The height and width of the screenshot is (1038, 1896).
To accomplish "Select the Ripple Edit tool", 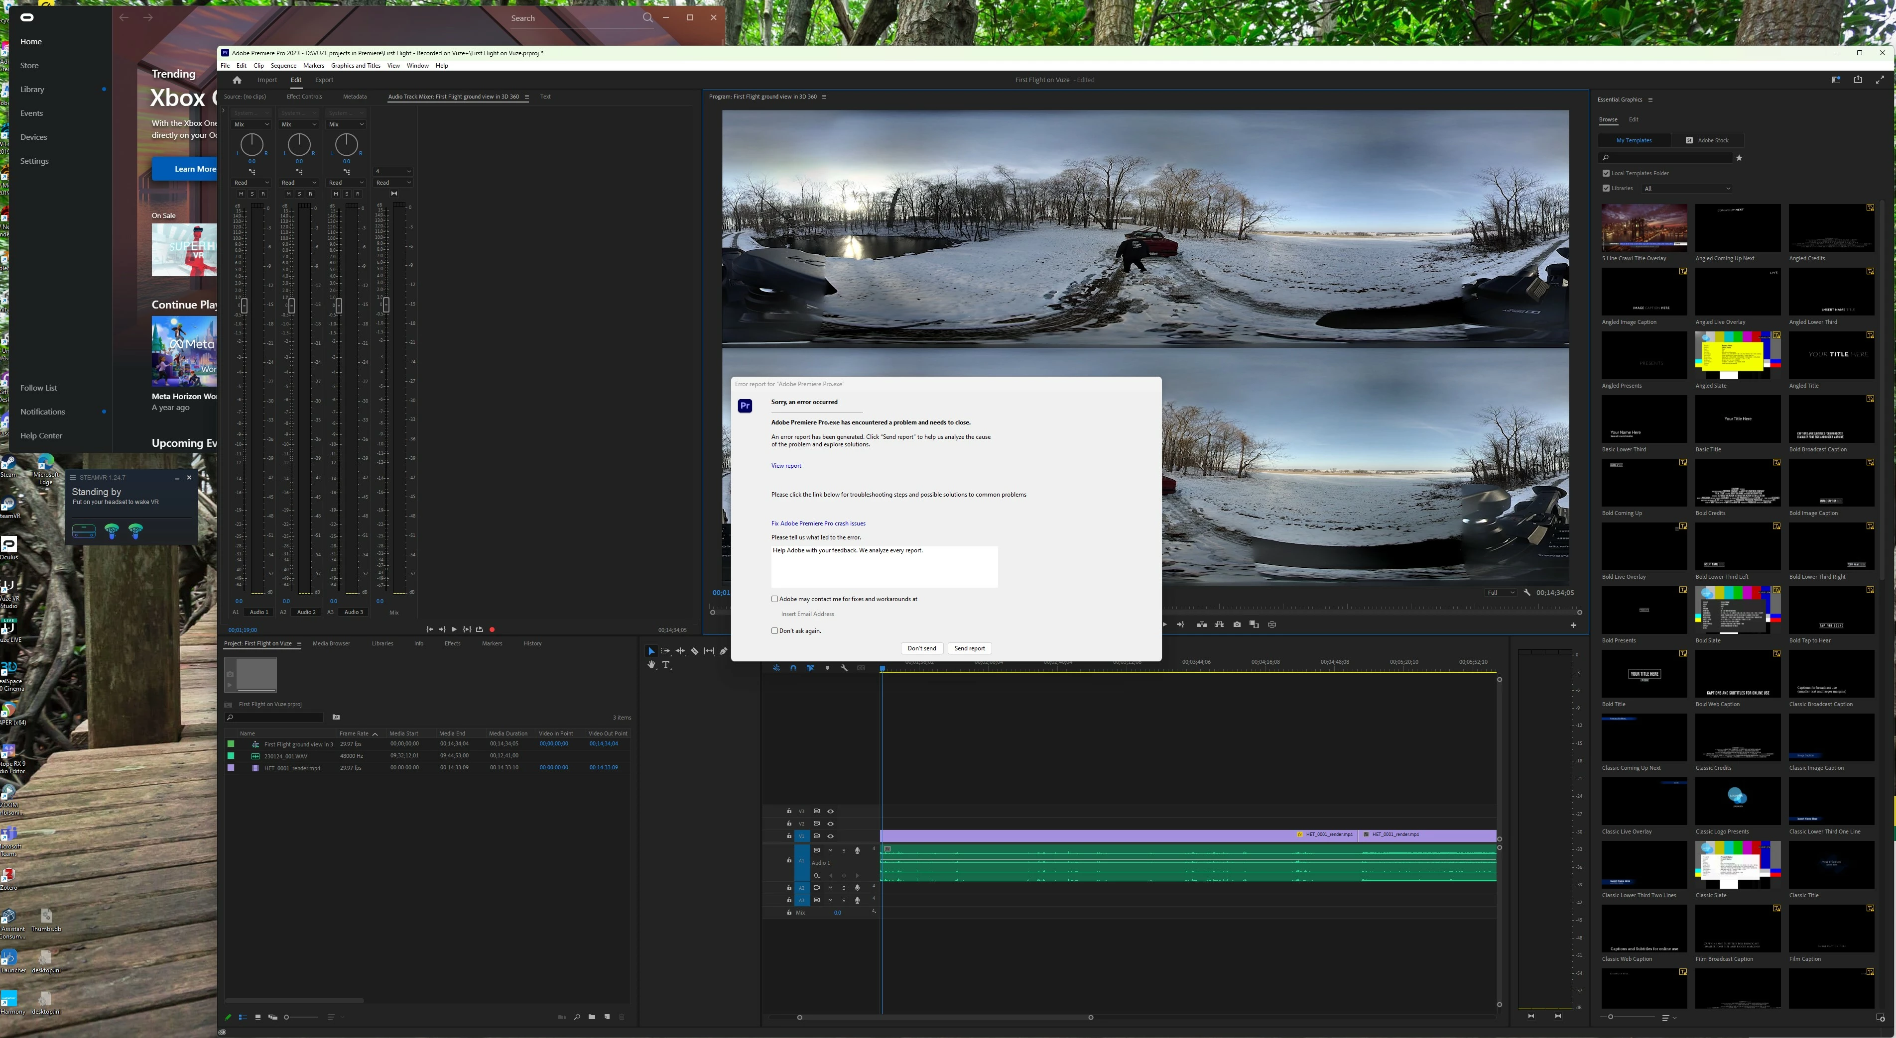I will (x=680, y=651).
